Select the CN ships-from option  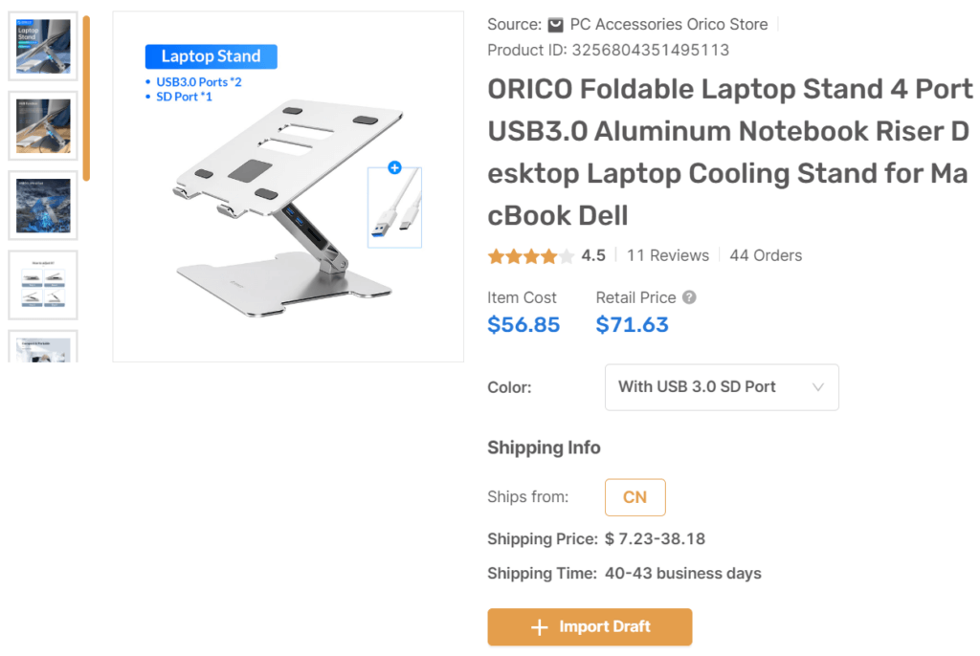[635, 497]
